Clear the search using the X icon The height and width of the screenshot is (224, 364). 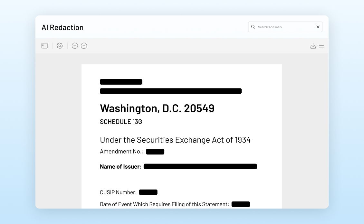point(318,27)
